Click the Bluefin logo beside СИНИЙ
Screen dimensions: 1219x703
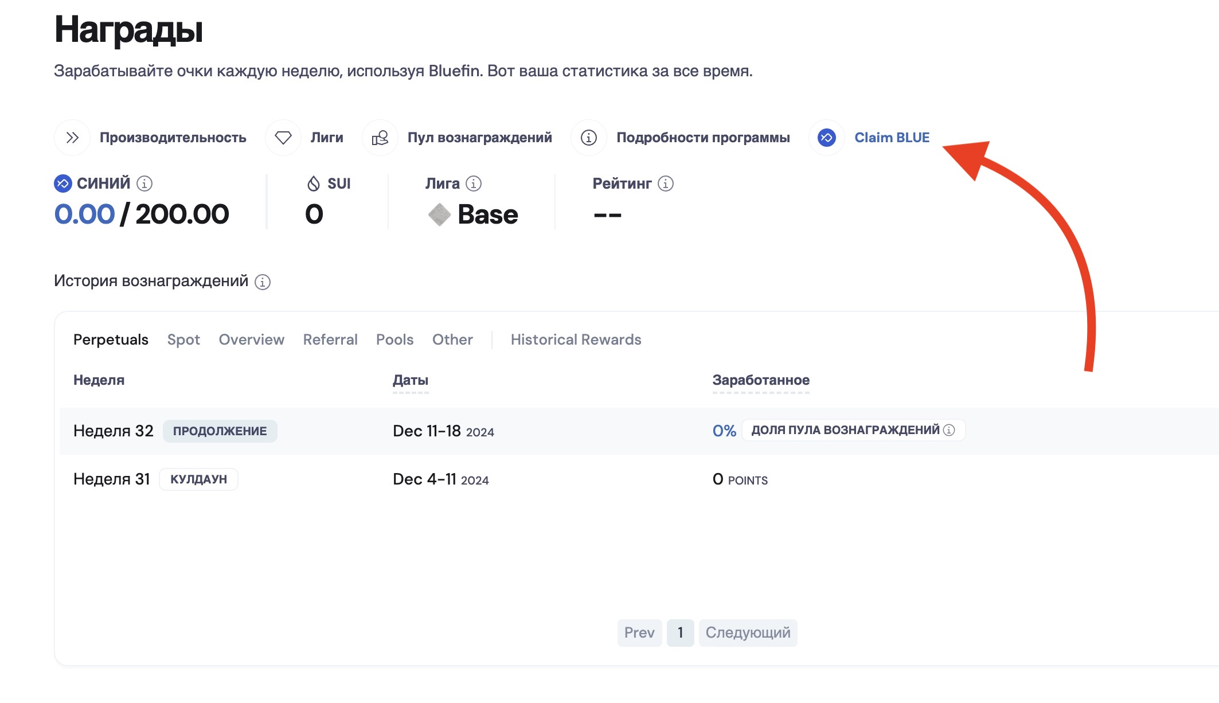[x=63, y=183]
